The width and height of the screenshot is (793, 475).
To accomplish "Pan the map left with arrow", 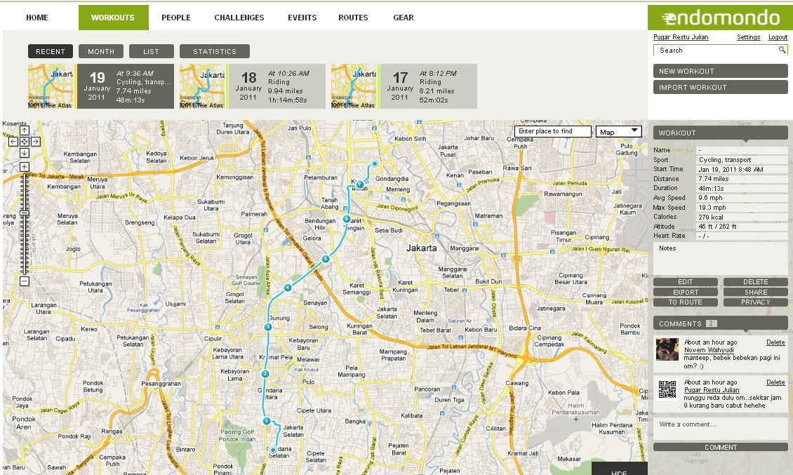I will (x=13, y=142).
